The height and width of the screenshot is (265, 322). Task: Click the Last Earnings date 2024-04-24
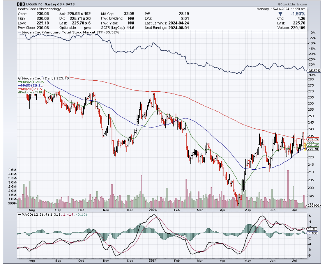[178, 23]
